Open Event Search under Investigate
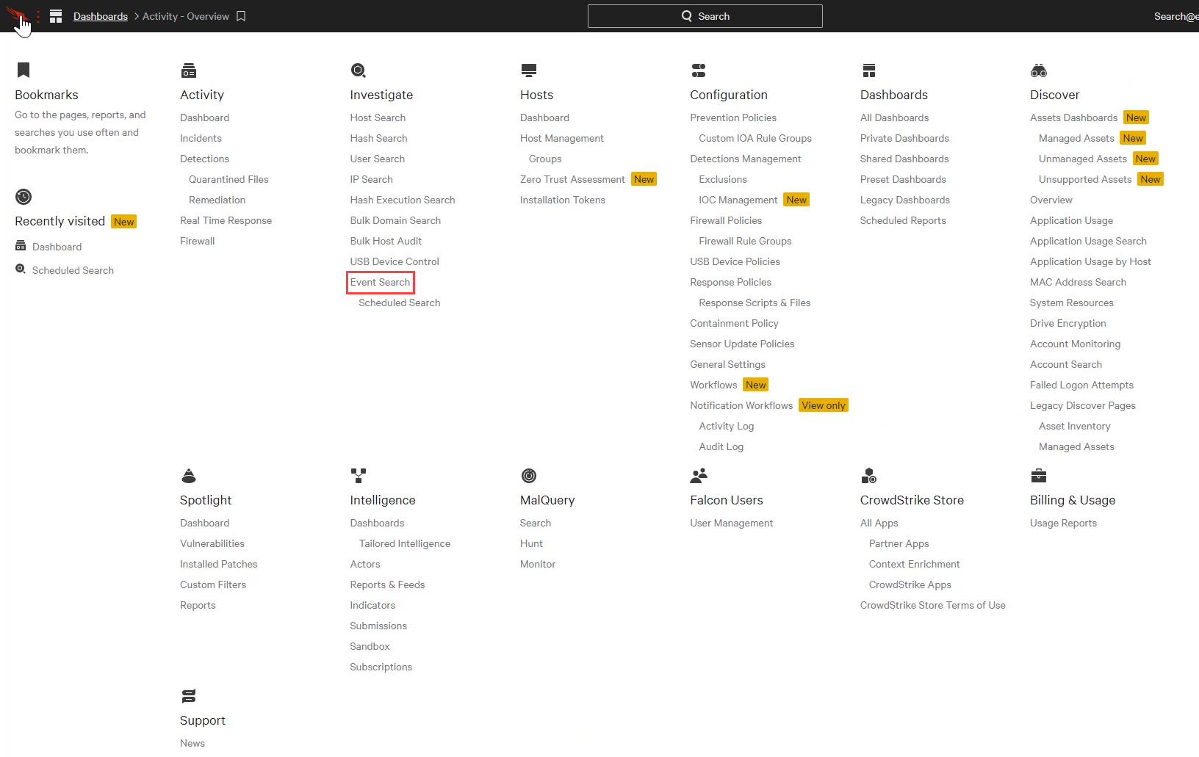The width and height of the screenshot is (1199, 757). [380, 282]
